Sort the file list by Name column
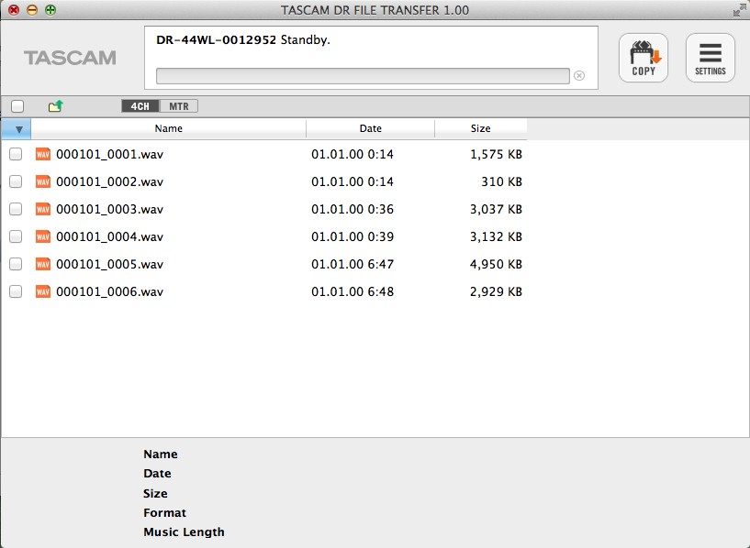The height and width of the screenshot is (548, 750). tap(168, 129)
